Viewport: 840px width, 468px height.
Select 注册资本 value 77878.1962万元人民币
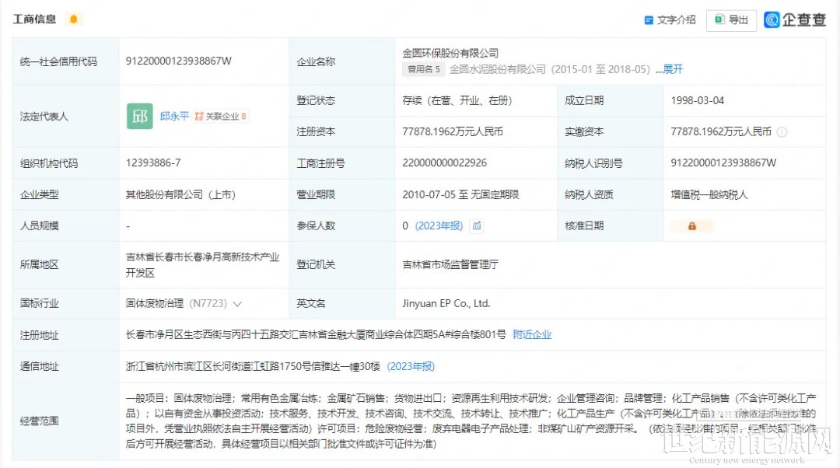[453, 131]
